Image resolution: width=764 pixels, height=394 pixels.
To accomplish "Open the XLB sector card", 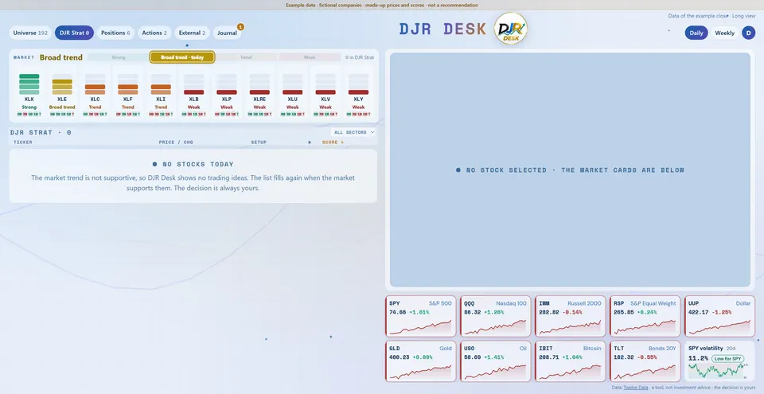I will coord(194,92).
